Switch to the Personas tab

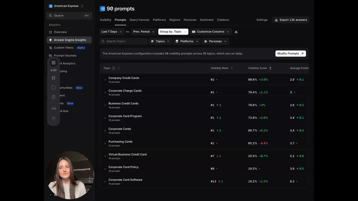190,20
